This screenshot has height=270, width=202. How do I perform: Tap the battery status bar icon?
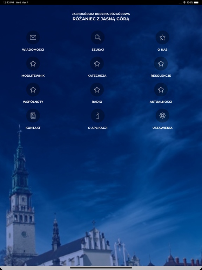click(x=196, y=2)
